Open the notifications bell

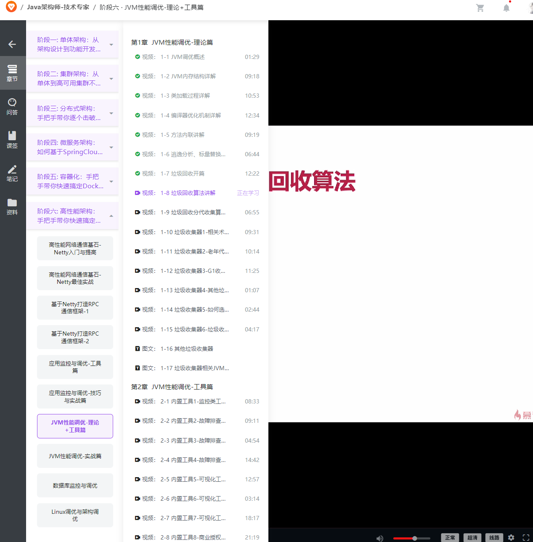tap(506, 8)
